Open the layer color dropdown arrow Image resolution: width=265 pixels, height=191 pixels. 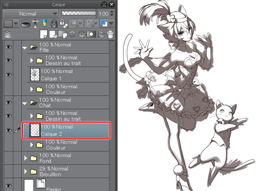(x=111, y=24)
